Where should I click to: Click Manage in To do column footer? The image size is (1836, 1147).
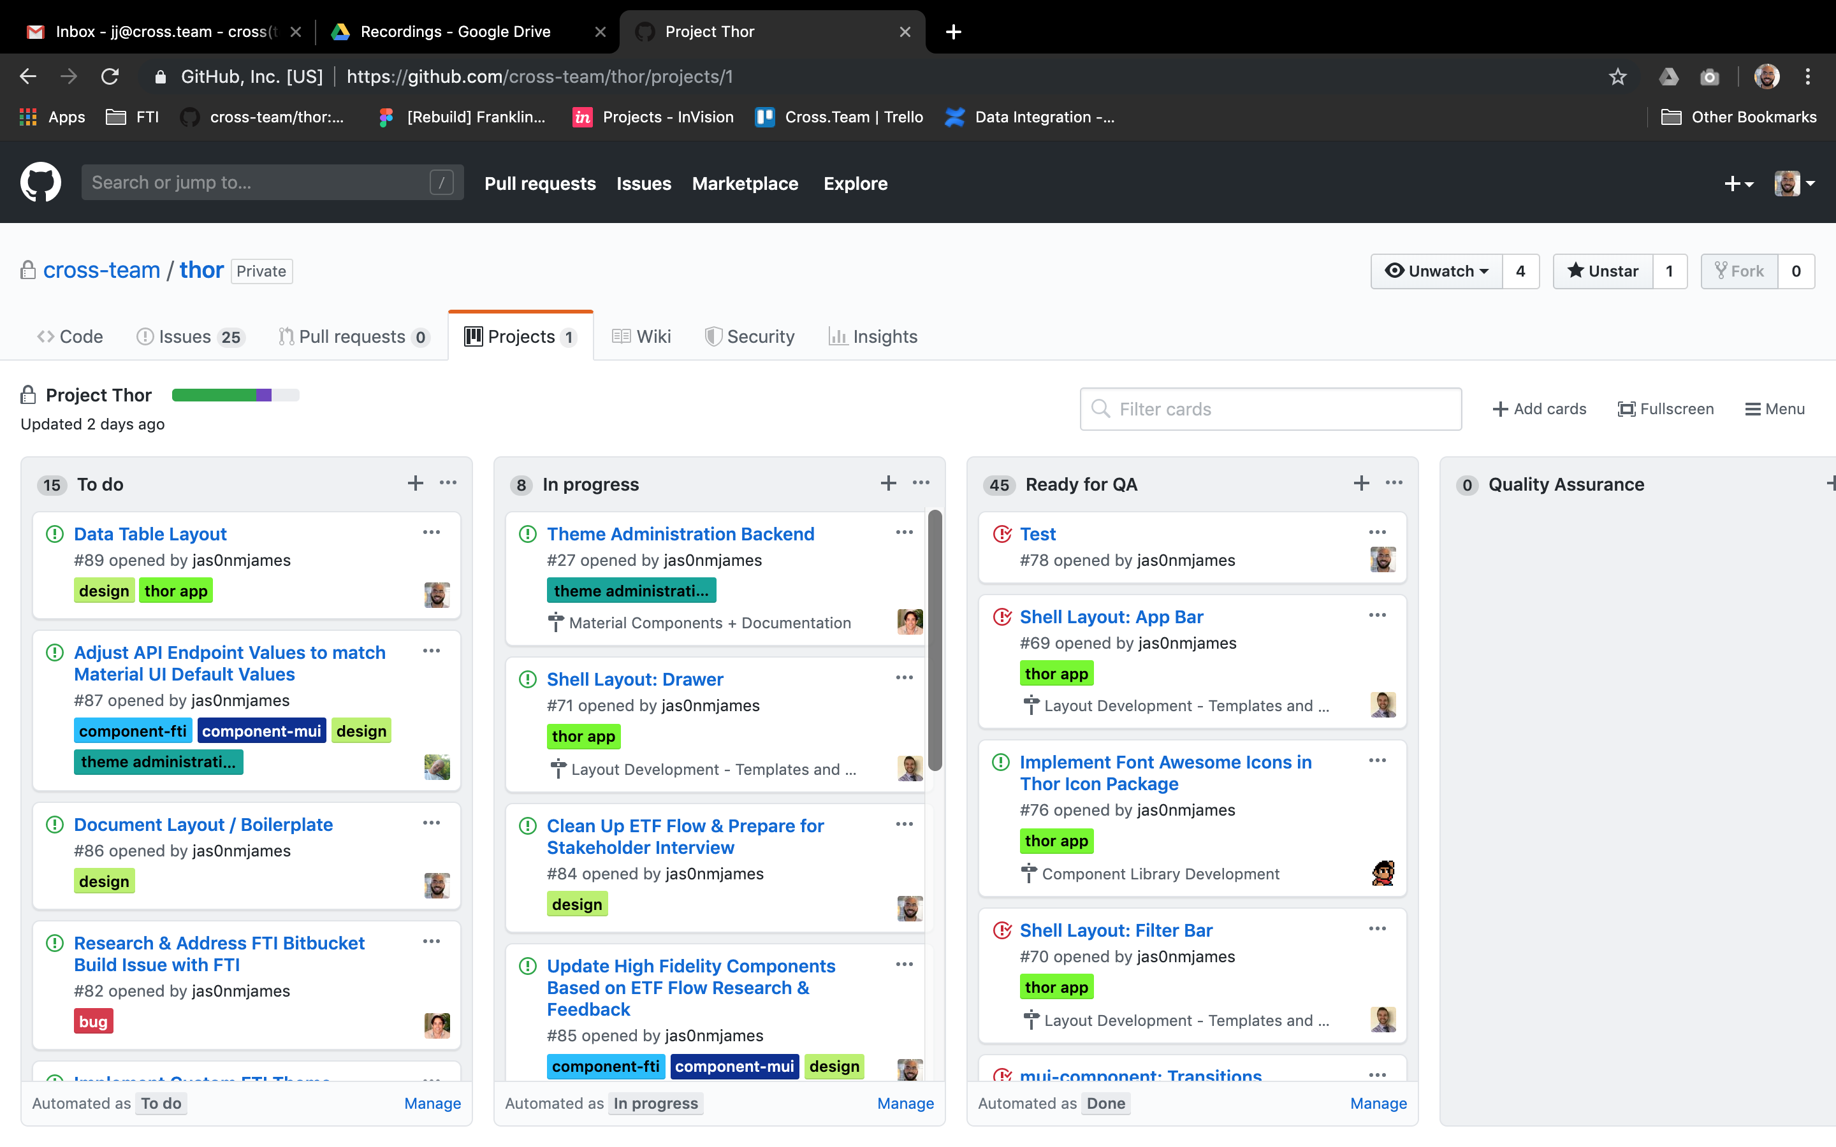(432, 1103)
